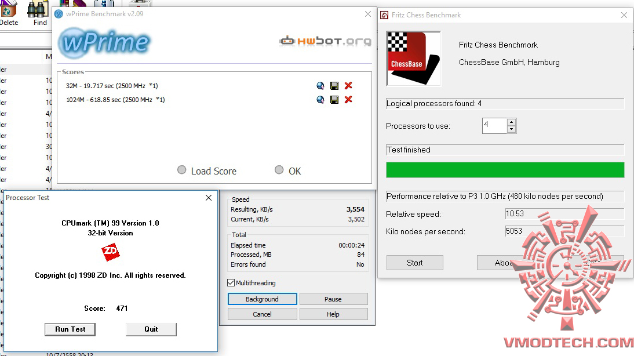Click the About button in Fritz Chess
The image size is (634, 356).
[504, 263]
